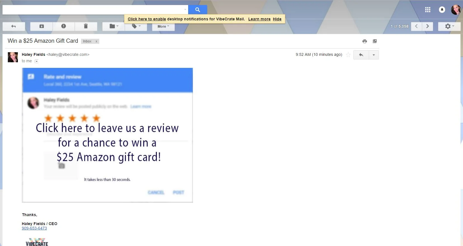
Task: Click the review gift card image
Action: (x=107, y=135)
